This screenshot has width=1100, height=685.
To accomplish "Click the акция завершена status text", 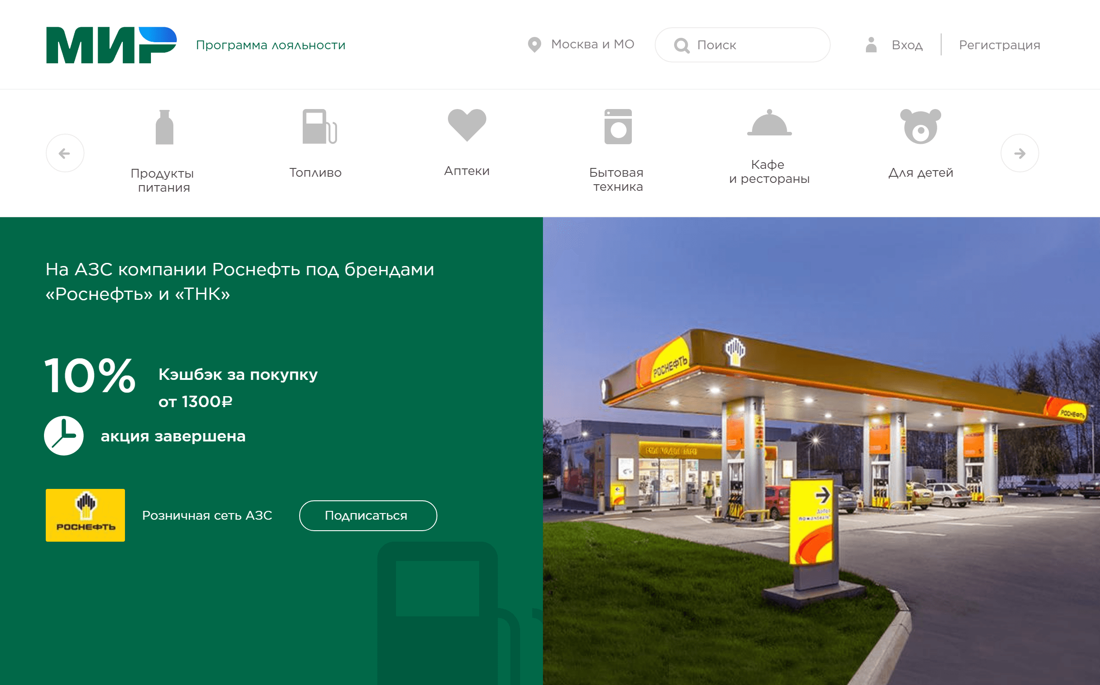I will [x=173, y=436].
